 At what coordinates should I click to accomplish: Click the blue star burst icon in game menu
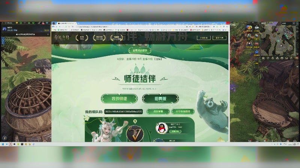257,36
